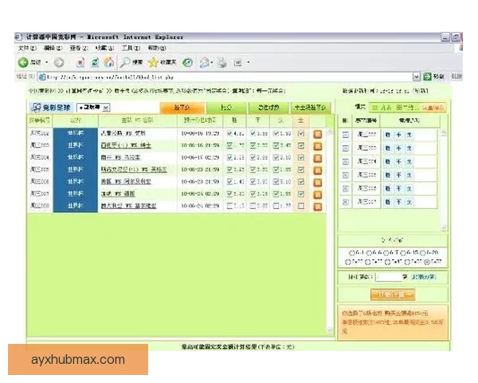Screen dimensions: 478x383
Task: Click the Print toolbar icon
Action: (222, 62)
